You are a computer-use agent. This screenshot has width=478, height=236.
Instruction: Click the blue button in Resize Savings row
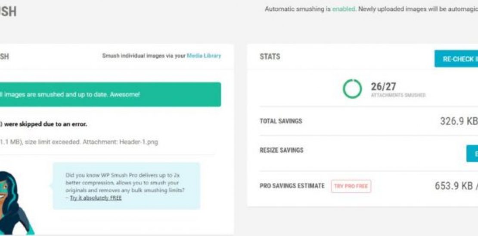pos(472,153)
